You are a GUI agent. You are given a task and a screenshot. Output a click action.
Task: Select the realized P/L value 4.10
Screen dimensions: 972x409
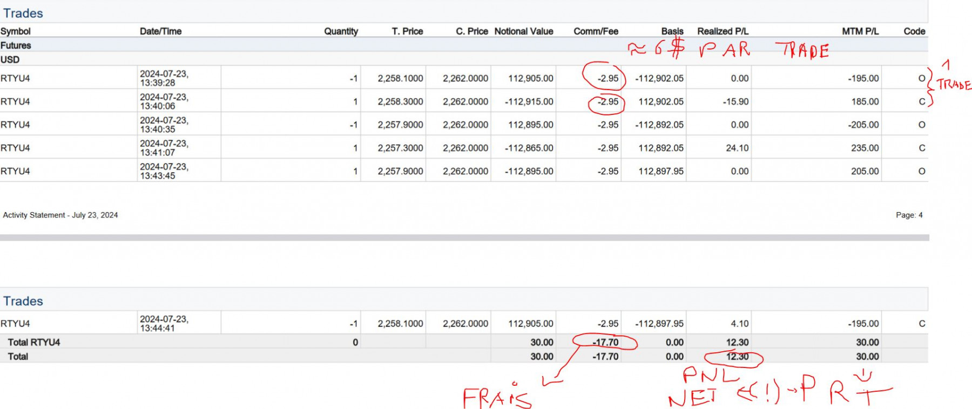740,324
